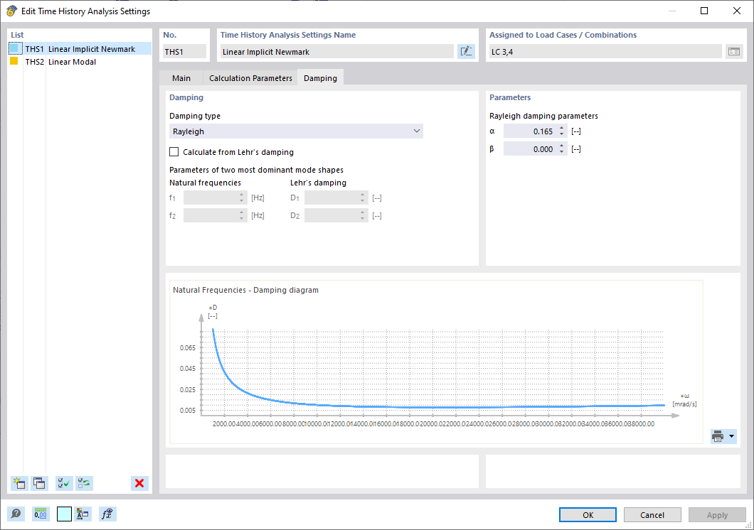Screen dimensions: 754x530
Task: Click the light blue color box in the bottom bar
Action: click(64, 514)
